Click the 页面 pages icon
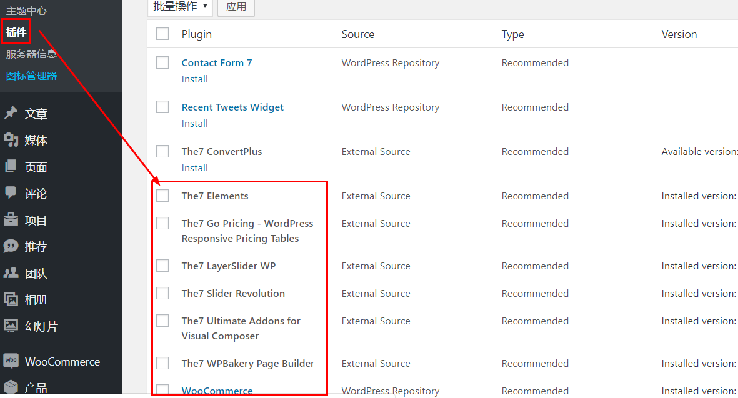The width and height of the screenshot is (738, 398). [11, 167]
